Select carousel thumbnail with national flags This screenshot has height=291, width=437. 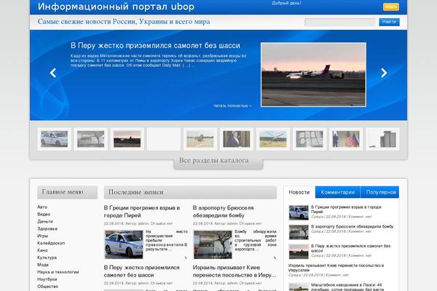pyautogui.click(x=346, y=139)
